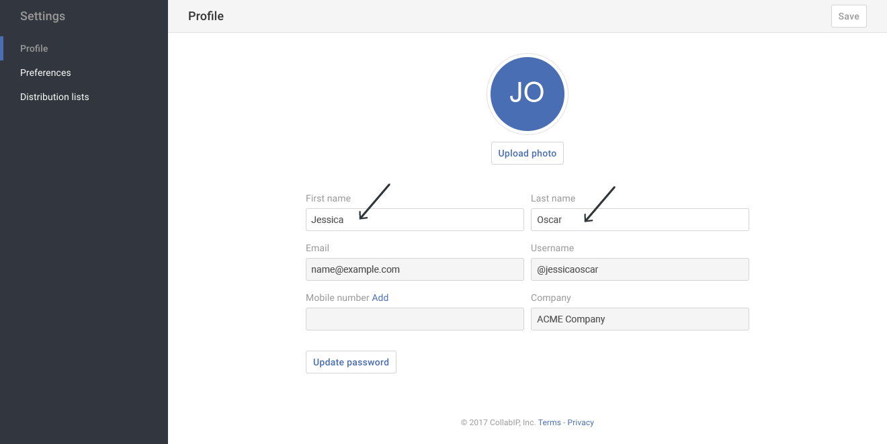This screenshot has width=887, height=444.
Task: Open the Distribution lists section
Action: tap(54, 97)
